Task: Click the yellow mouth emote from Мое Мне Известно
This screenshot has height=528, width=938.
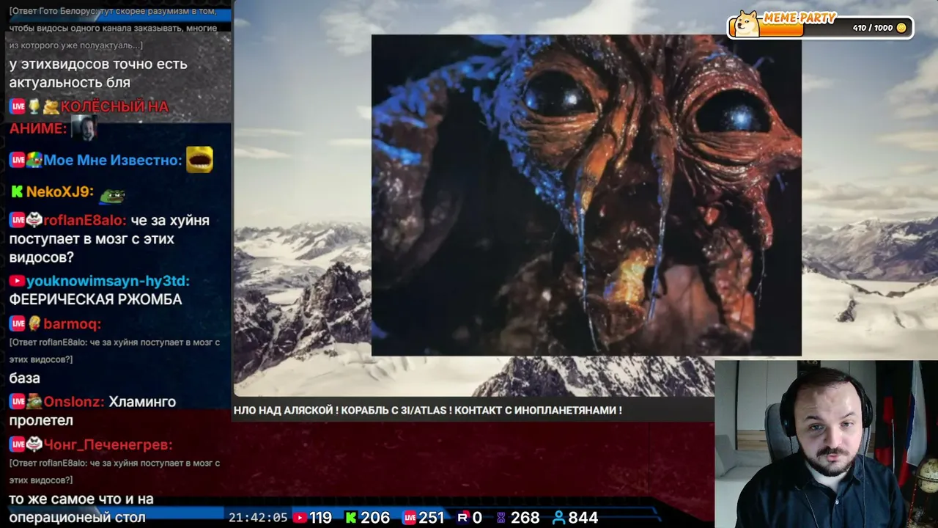Action: tap(199, 159)
